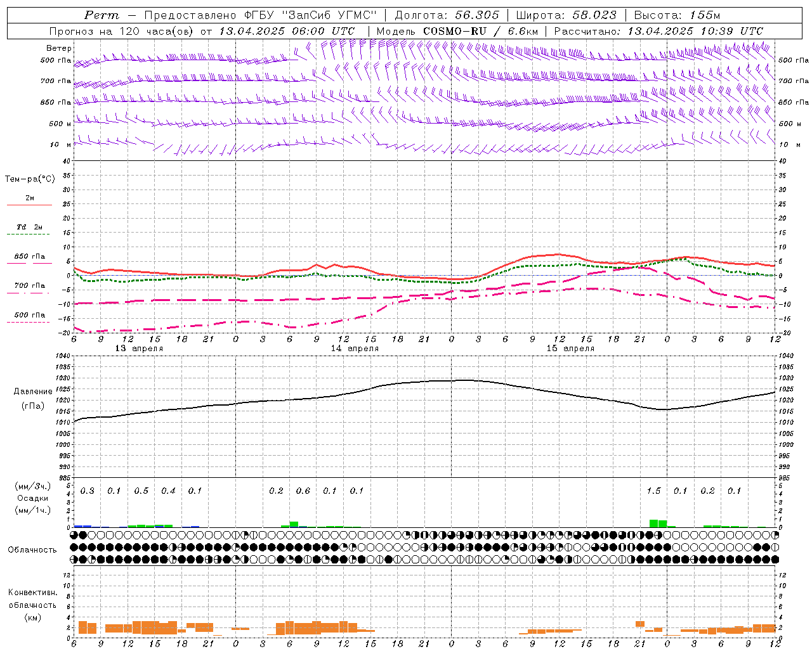812x649 pixels.
Task: Click 'Предоставлено ФГБУ "ЗапСиб УГМС"' text
Action: (261, 15)
